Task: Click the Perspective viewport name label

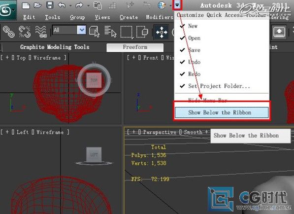Action: click(160, 132)
